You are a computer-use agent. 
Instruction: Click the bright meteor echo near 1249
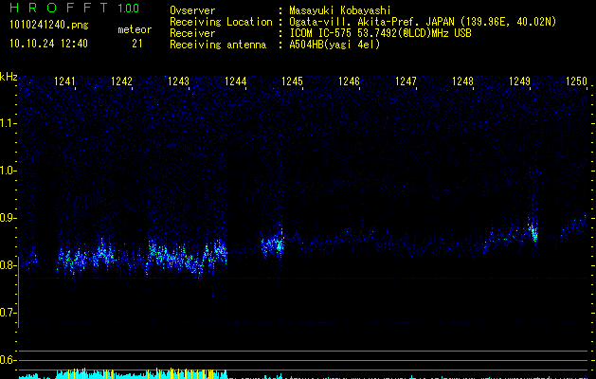click(x=533, y=232)
